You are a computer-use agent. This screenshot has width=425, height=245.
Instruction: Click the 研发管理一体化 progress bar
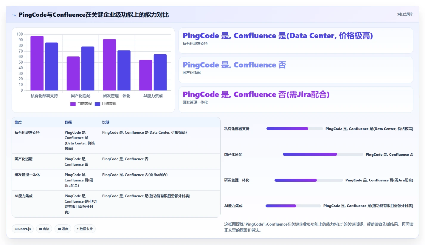pyautogui.click(x=309, y=180)
